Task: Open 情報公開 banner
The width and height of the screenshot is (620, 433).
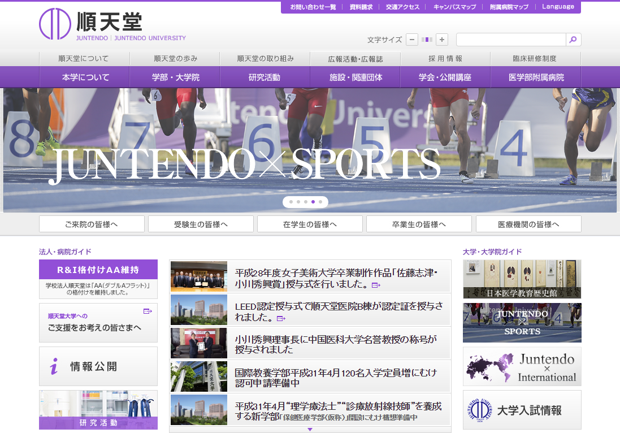Action: click(98, 366)
